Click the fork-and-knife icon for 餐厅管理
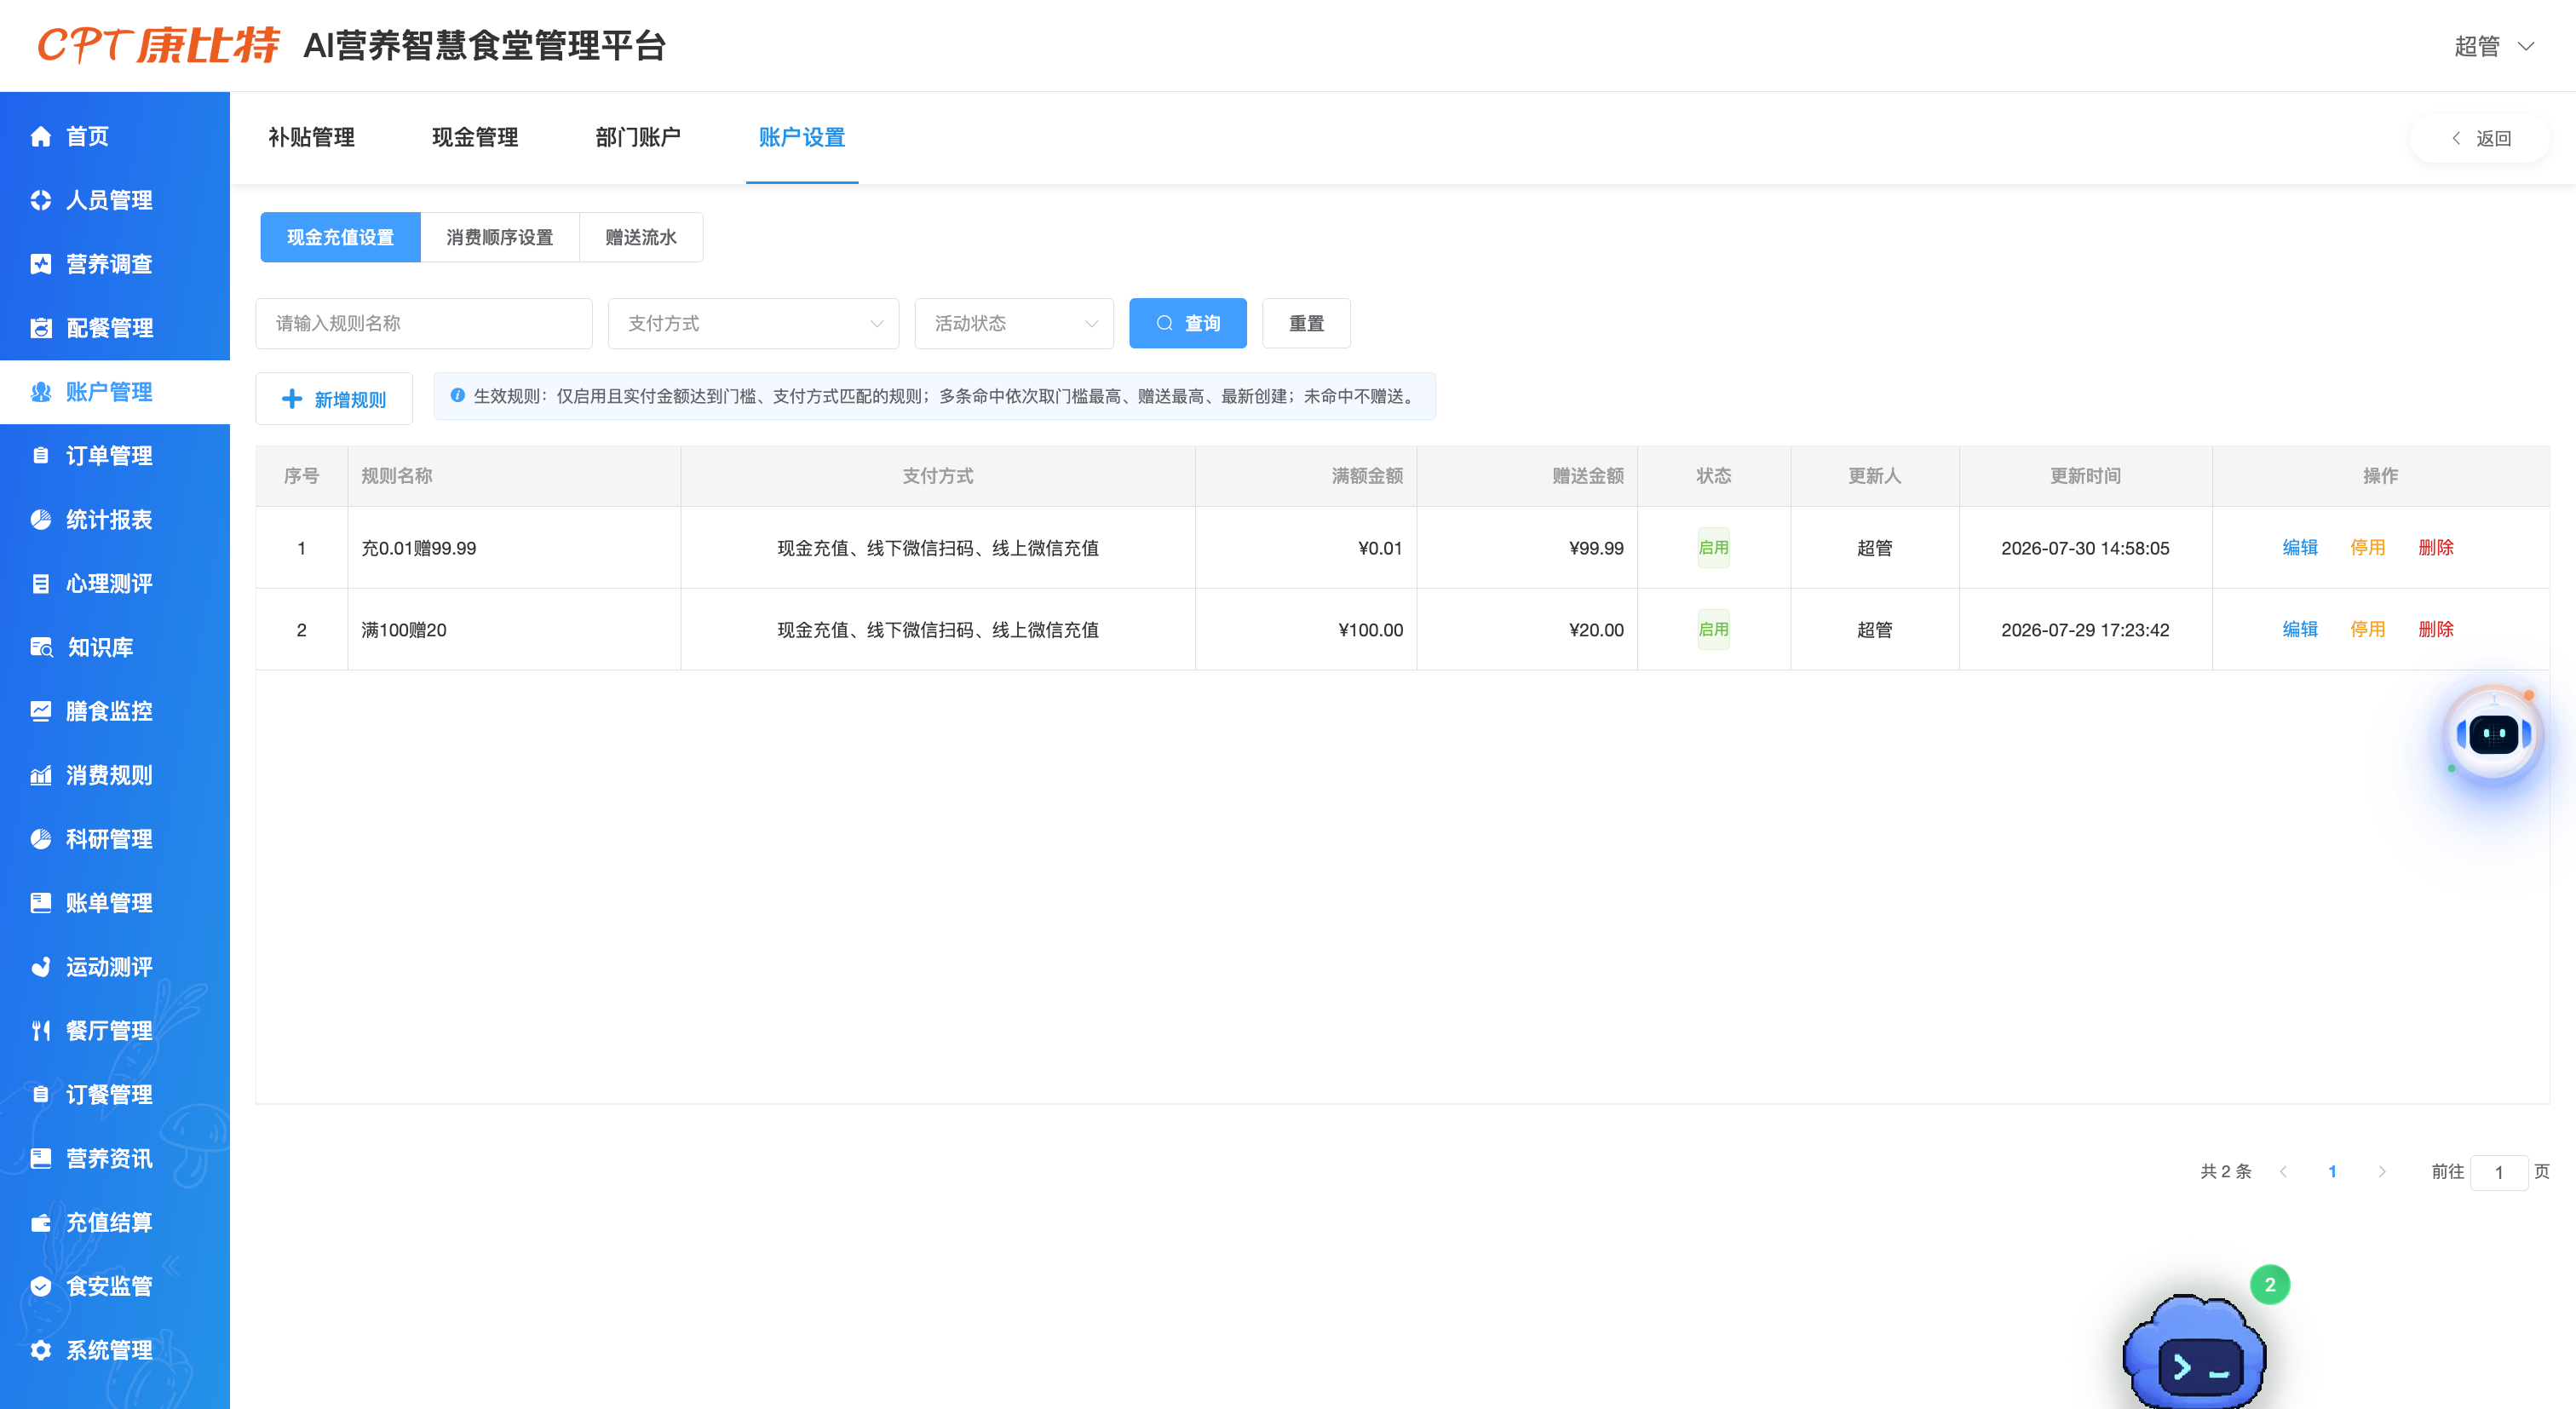This screenshot has height=1409, width=2576. pos(41,1031)
